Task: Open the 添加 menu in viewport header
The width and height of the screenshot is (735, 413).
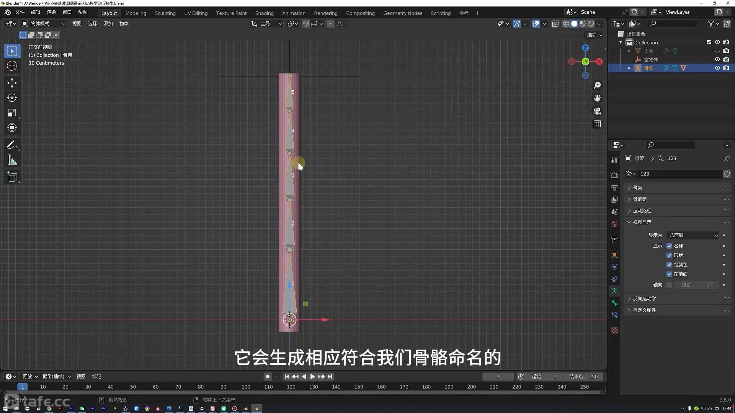Action: pos(108,24)
